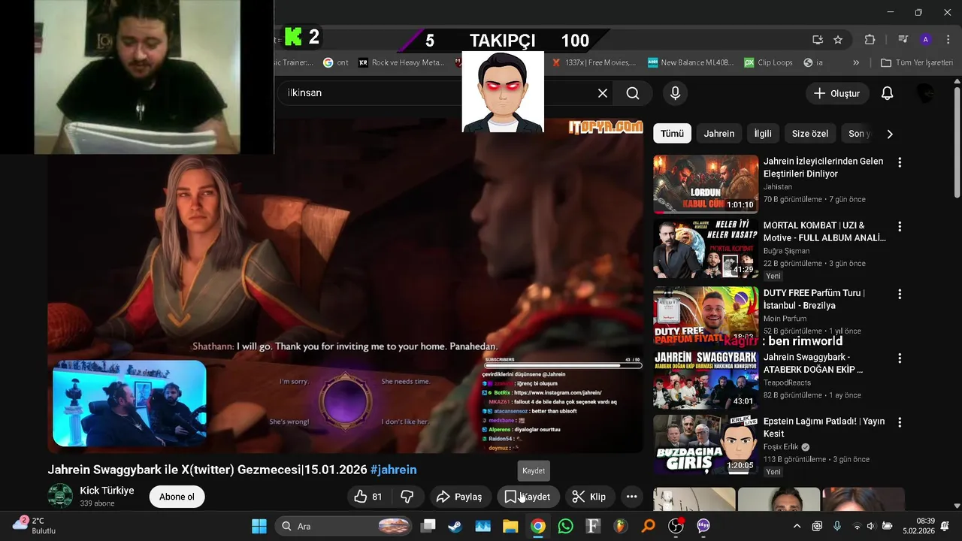Open WhatsApp from the taskbar
Screen dimensions: 962x541
(x=565, y=526)
